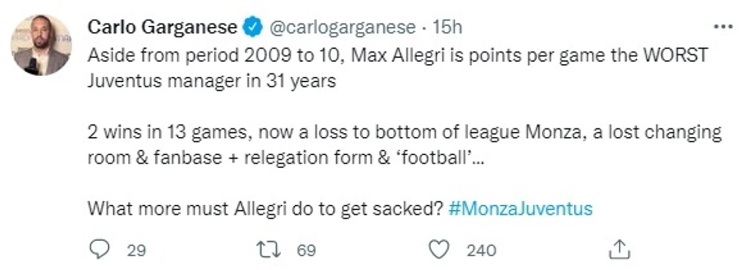Open the 15h timestamp link
752x270 pixels.
(x=447, y=27)
